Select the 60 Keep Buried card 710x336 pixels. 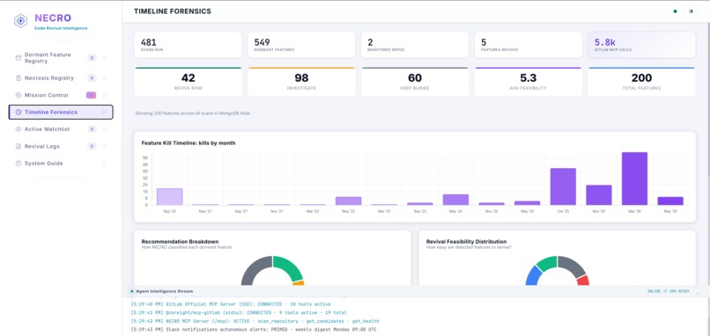pyautogui.click(x=415, y=82)
